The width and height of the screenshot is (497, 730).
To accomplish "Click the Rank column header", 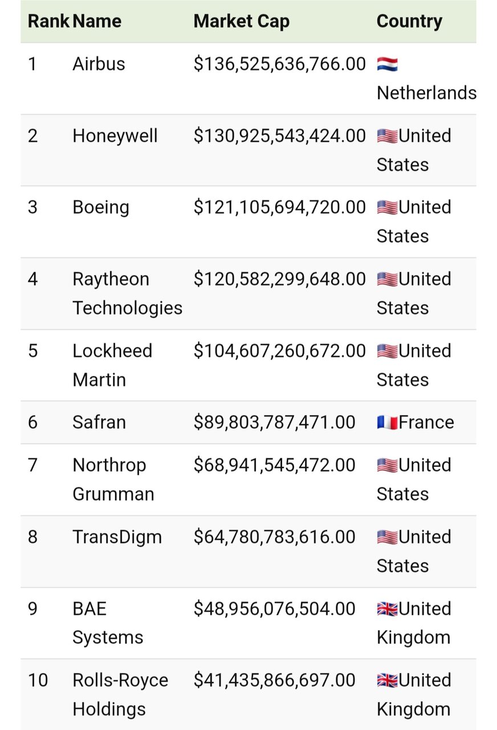I will [48, 22].
